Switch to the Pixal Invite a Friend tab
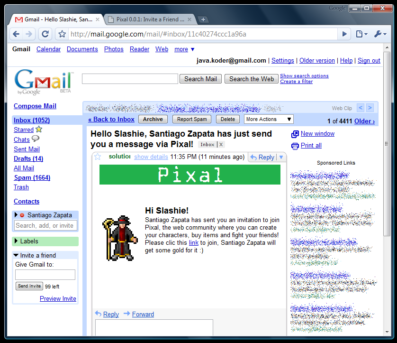The height and width of the screenshot is (343, 397). click(149, 19)
